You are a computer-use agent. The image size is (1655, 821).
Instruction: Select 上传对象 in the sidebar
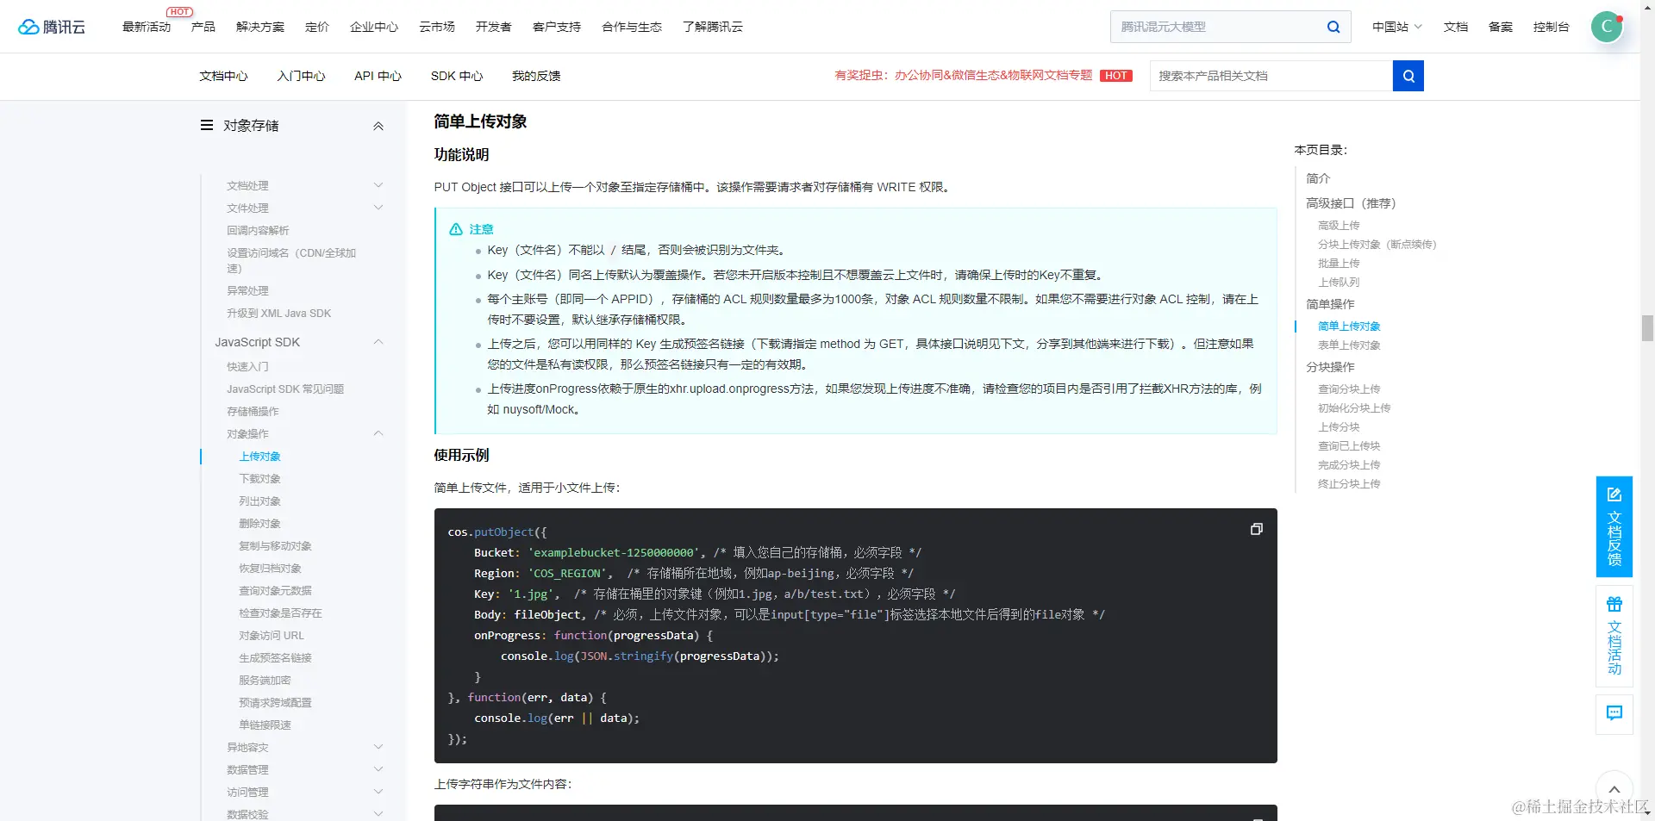click(x=259, y=457)
